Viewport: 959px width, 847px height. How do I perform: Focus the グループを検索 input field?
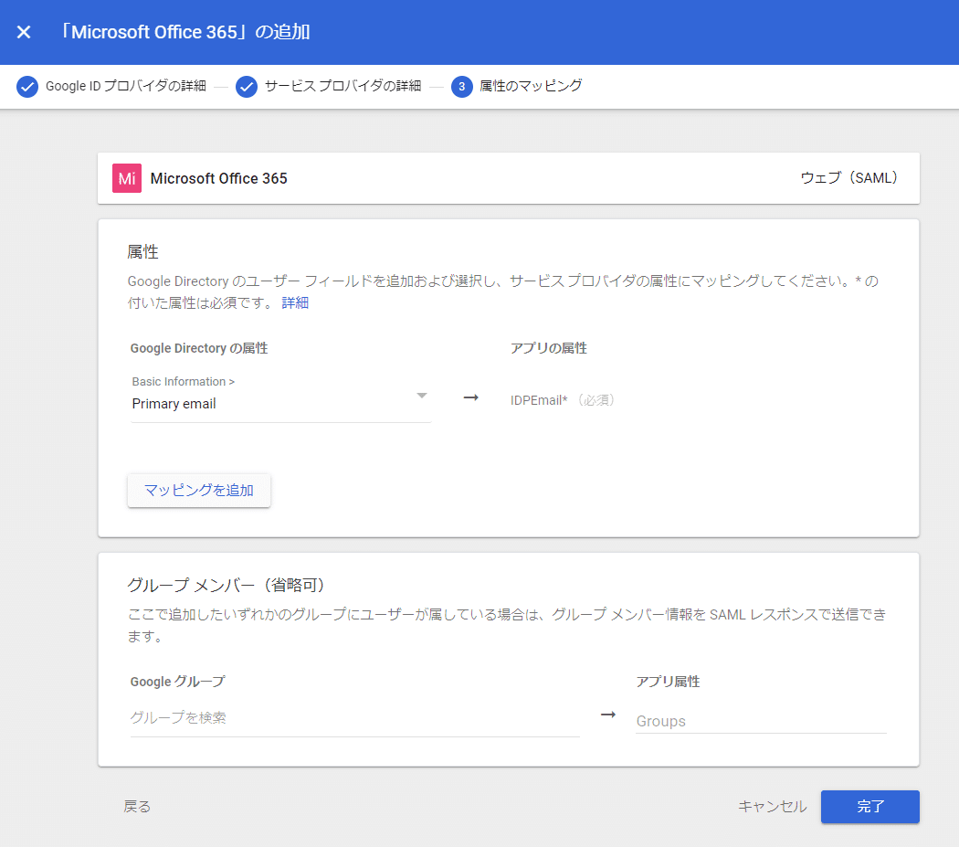click(354, 718)
